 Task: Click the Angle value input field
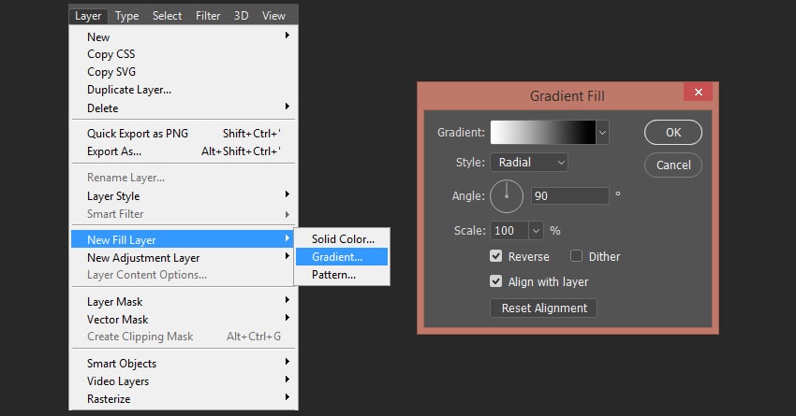point(569,196)
